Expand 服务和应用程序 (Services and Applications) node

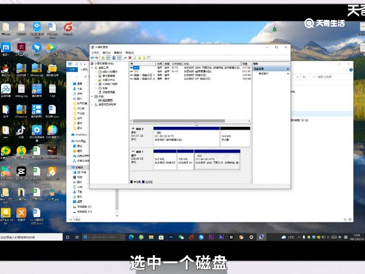pyautogui.click(x=92, y=104)
